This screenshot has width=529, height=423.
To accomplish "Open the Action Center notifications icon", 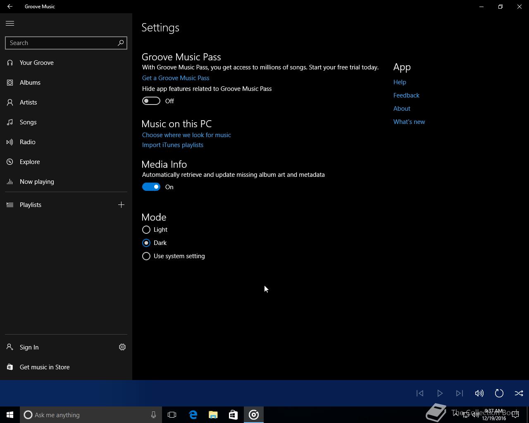I will (515, 415).
